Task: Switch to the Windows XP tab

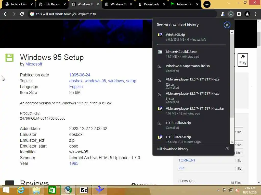Action: pos(118,4)
